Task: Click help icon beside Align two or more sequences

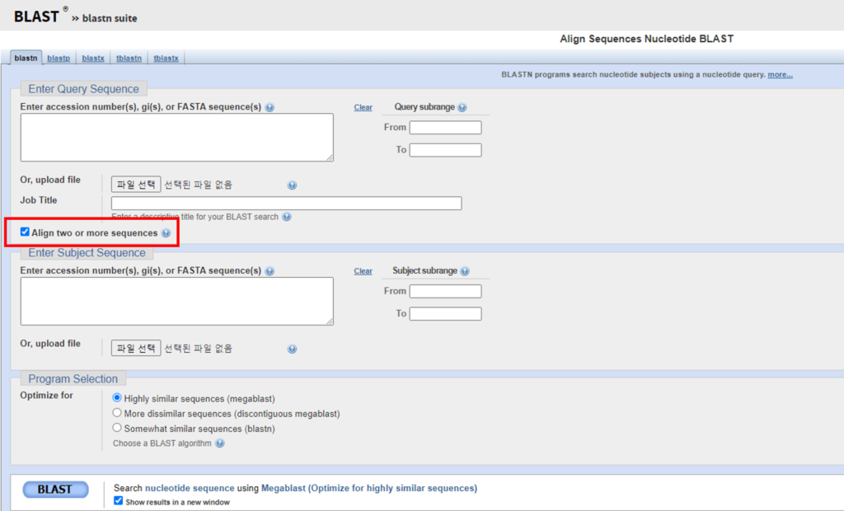Action: pos(166,233)
